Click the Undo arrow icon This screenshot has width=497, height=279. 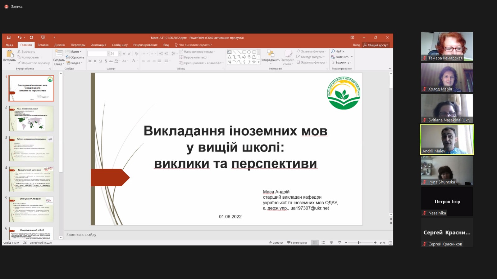[x=20, y=38]
